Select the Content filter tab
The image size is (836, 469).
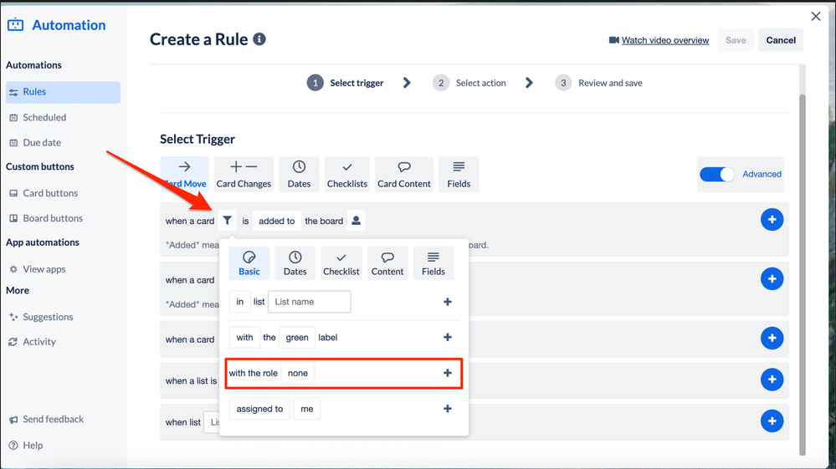pyautogui.click(x=387, y=263)
